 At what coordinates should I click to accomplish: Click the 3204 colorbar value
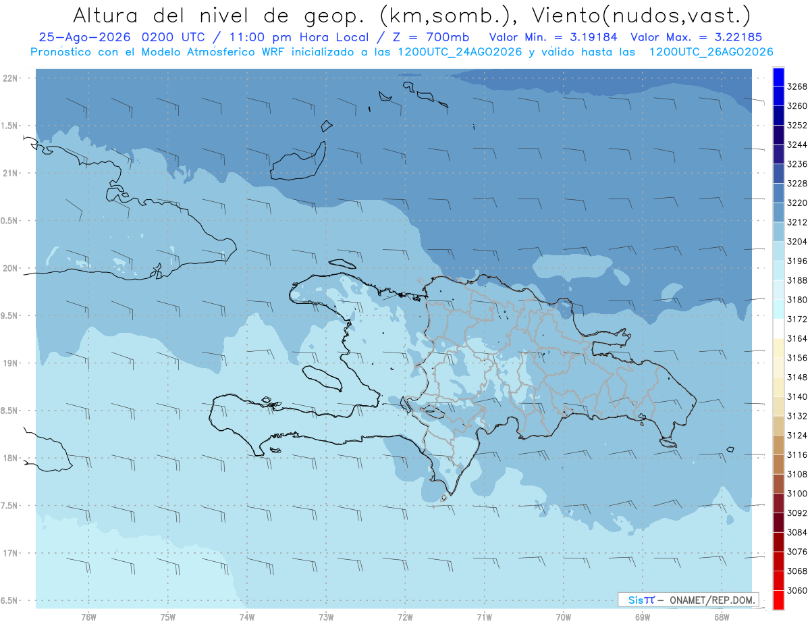[797, 241]
